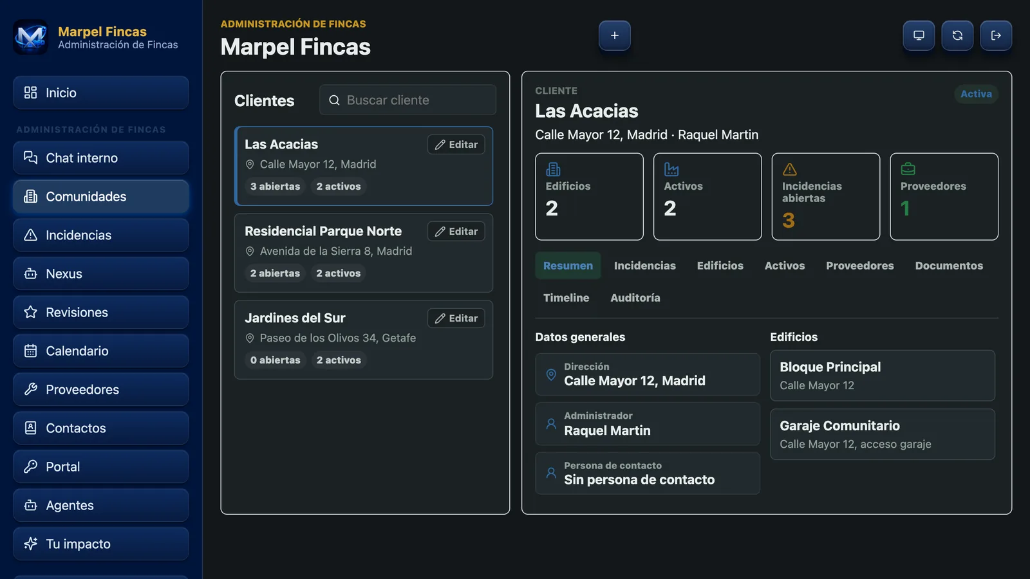
Task: Click the monitor display icon button
Action: [x=919, y=35]
